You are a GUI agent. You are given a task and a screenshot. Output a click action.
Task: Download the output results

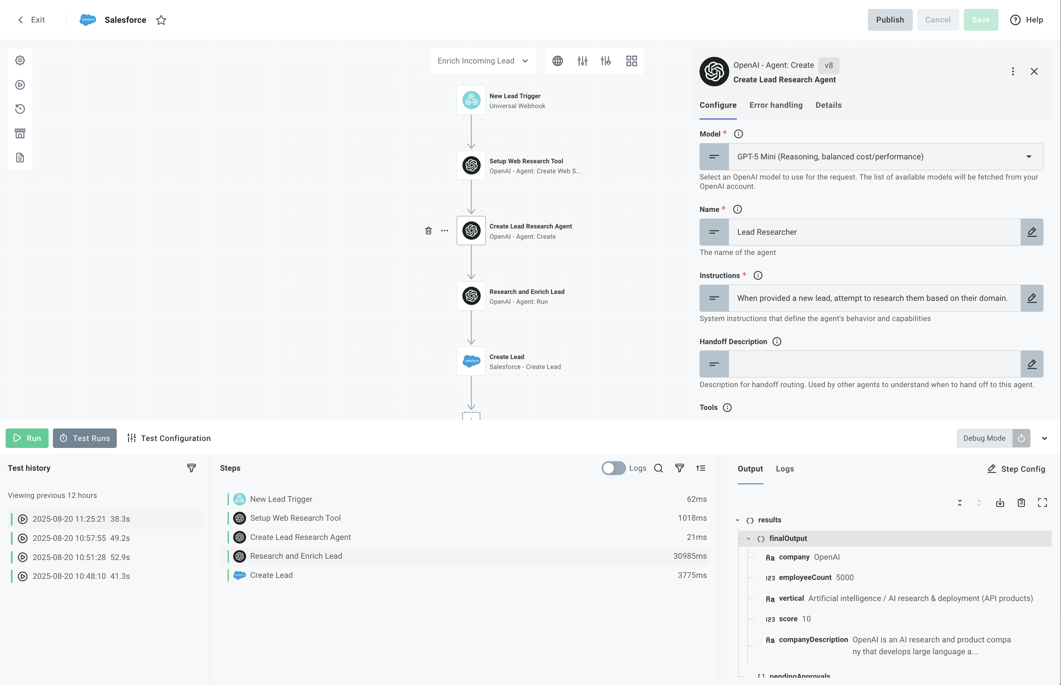[x=1000, y=502]
